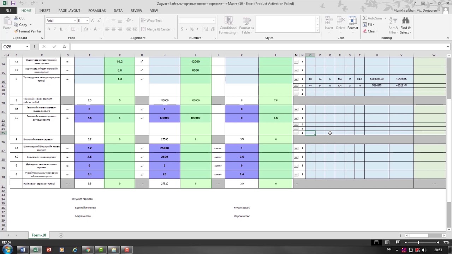The height and width of the screenshot is (254, 452).
Task: Toggle middle vertical alignment
Action: (114, 20)
